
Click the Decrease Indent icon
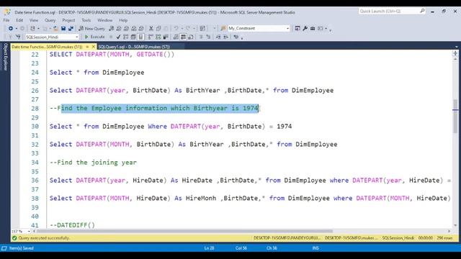coord(218,37)
